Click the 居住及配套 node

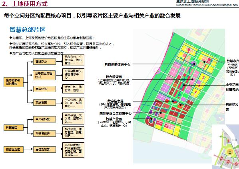[44, 150]
